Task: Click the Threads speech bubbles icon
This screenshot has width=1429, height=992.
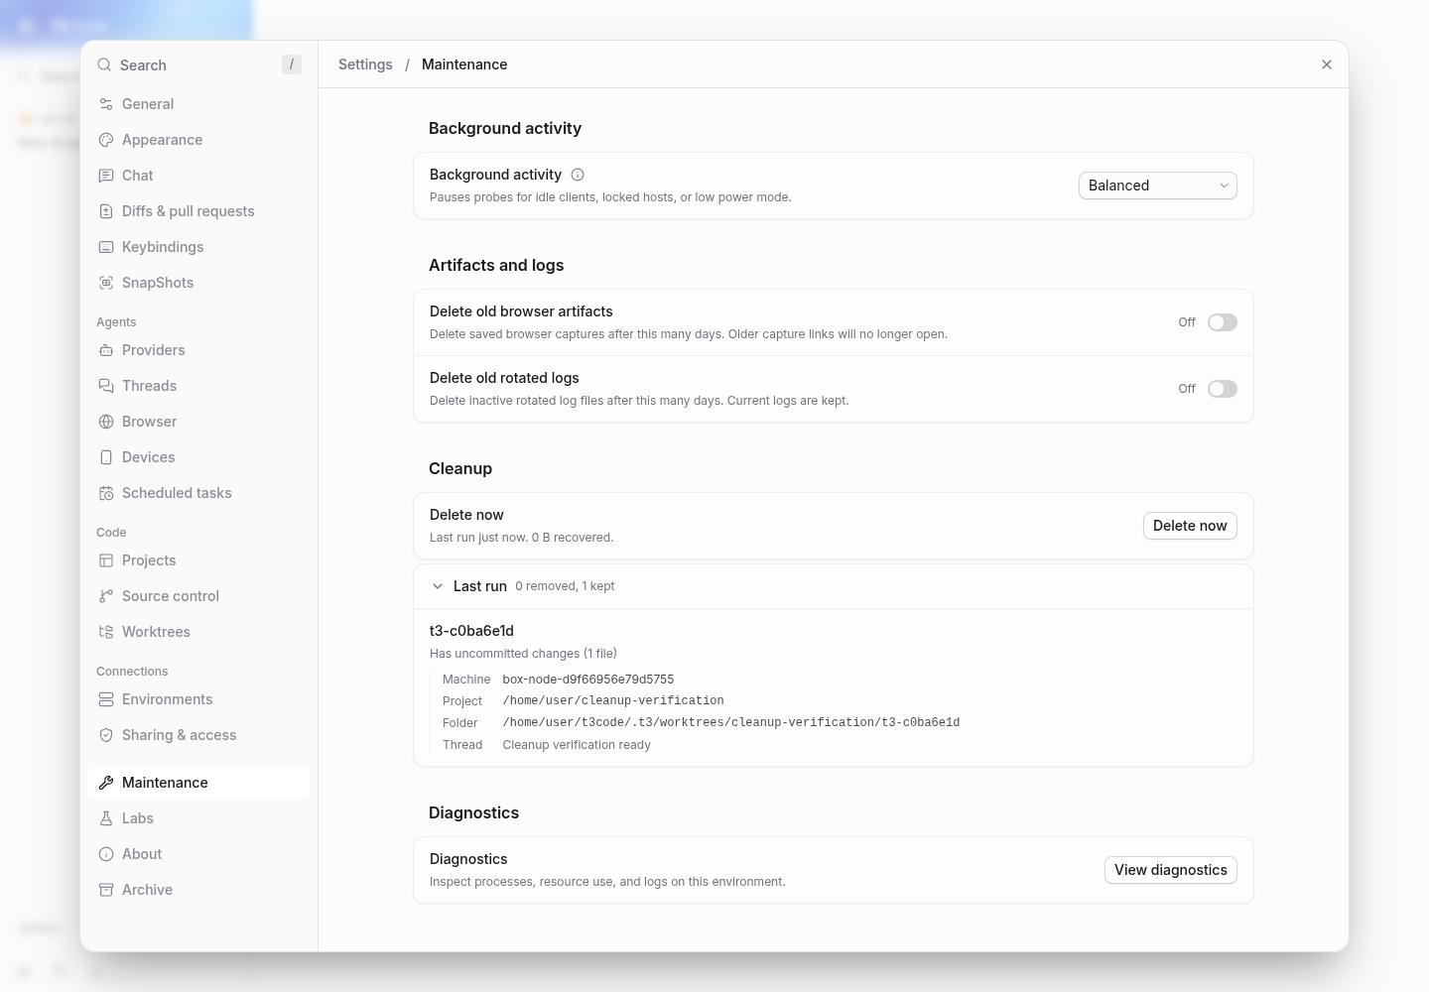Action: pyautogui.click(x=106, y=386)
